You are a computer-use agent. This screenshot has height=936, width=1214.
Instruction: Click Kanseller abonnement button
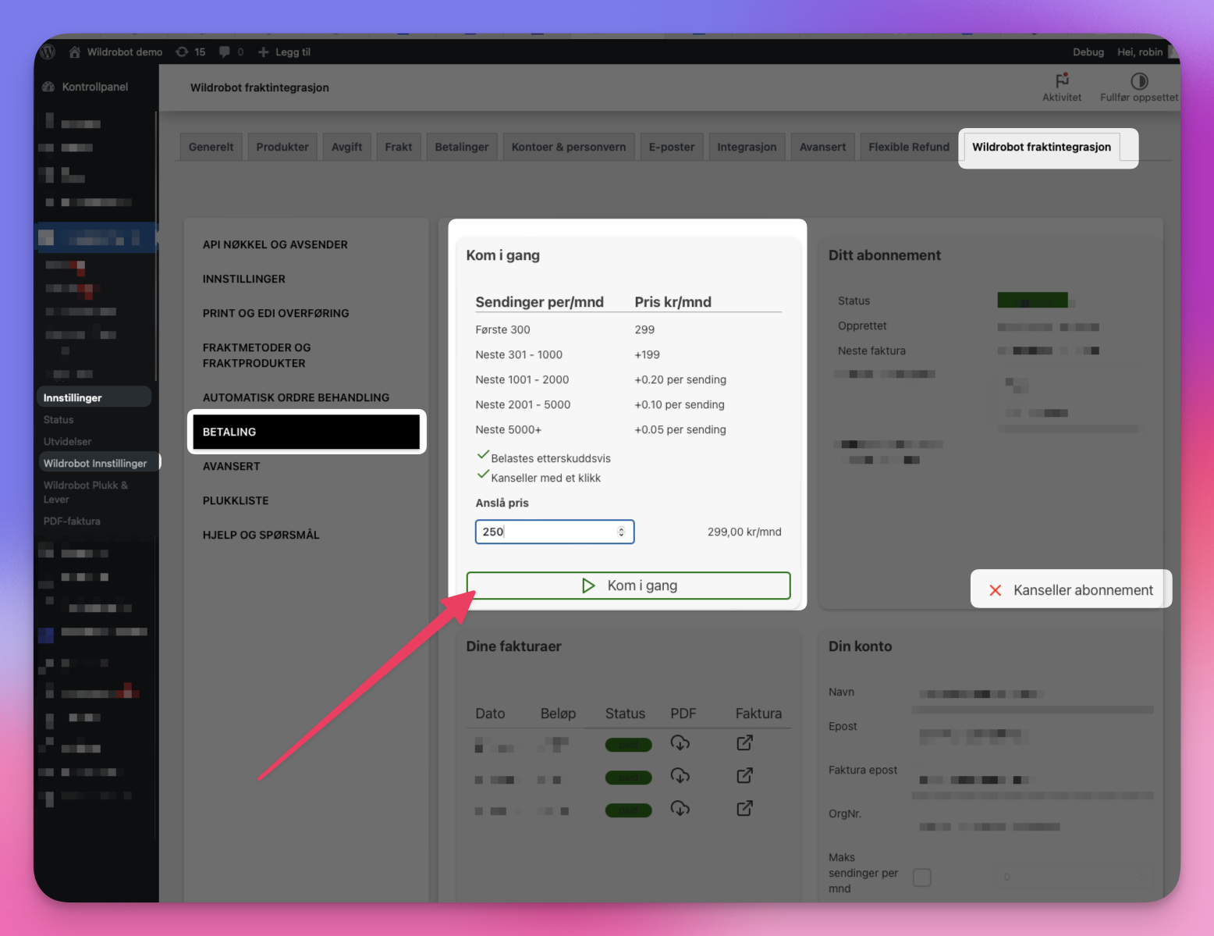[x=1071, y=590]
